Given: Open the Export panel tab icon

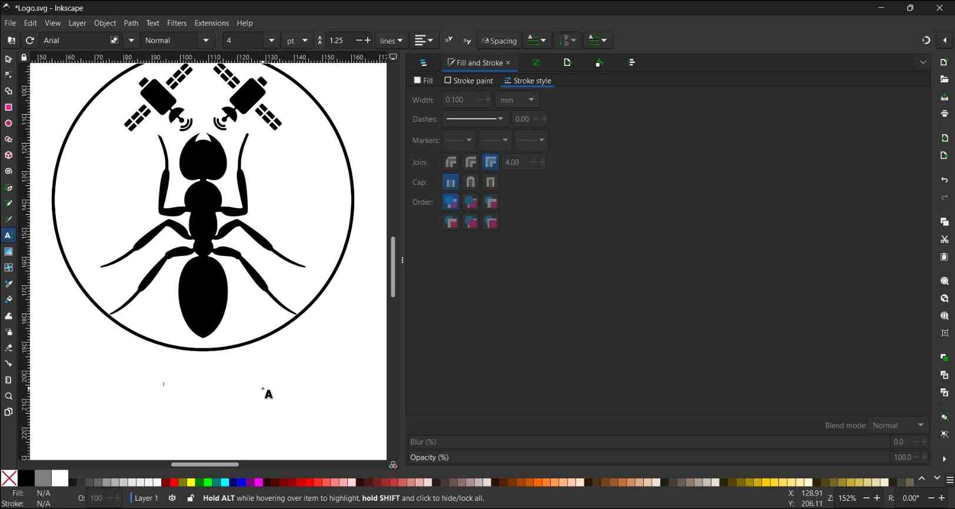Looking at the screenshot, I should click(x=567, y=62).
